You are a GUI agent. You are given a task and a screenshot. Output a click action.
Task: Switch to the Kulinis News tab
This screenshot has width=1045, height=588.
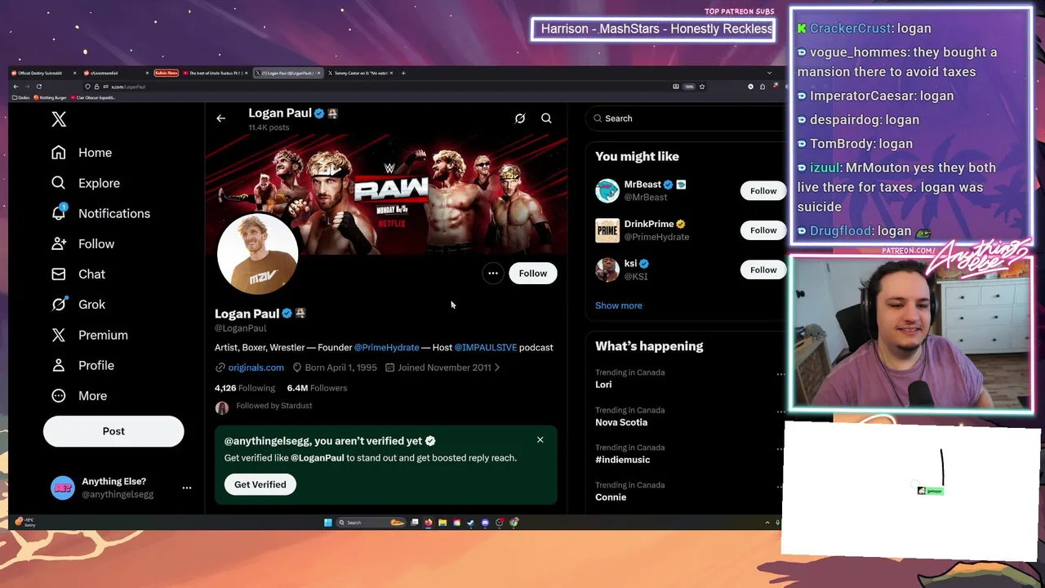166,73
